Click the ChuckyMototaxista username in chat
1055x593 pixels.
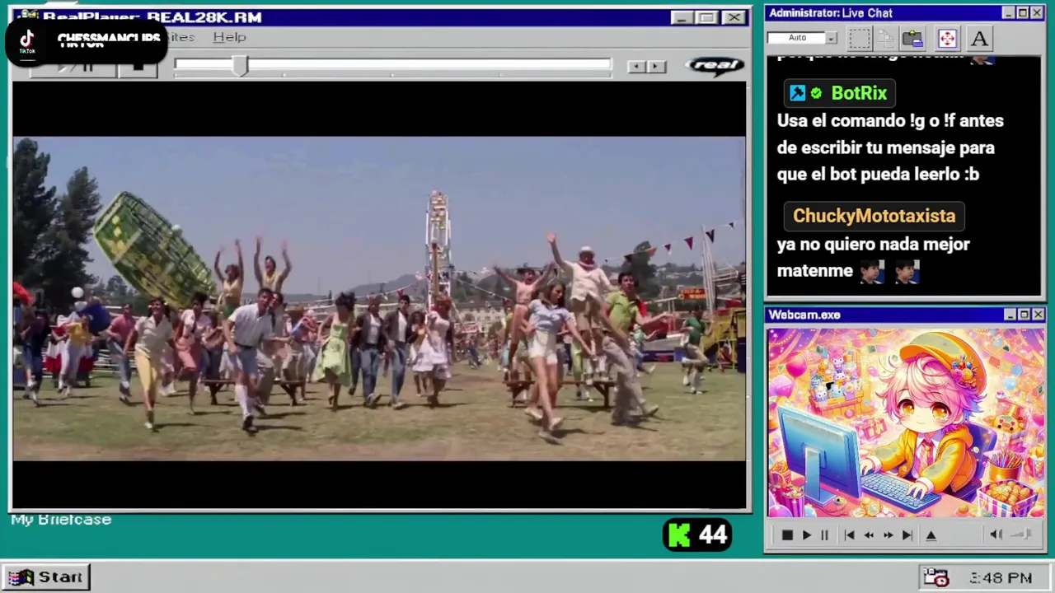[x=874, y=216]
